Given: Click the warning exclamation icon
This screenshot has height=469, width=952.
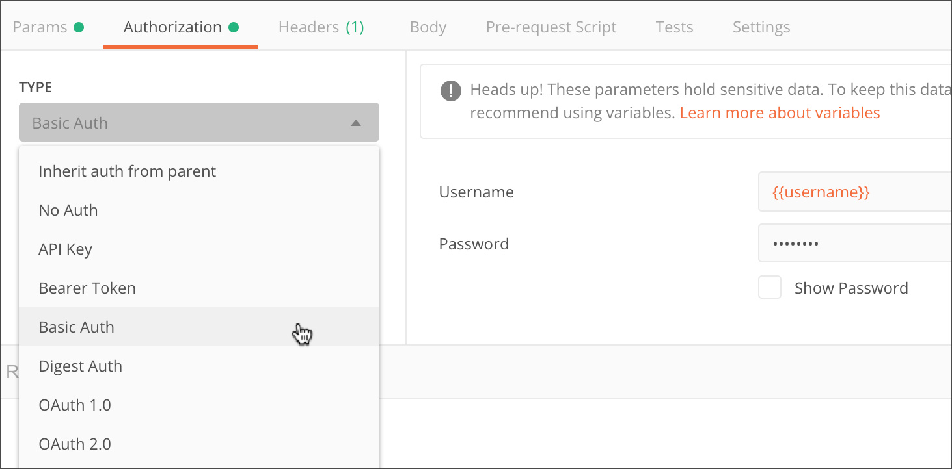Looking at the screenshot, I should pyautogui.click(x=450, y=91).
